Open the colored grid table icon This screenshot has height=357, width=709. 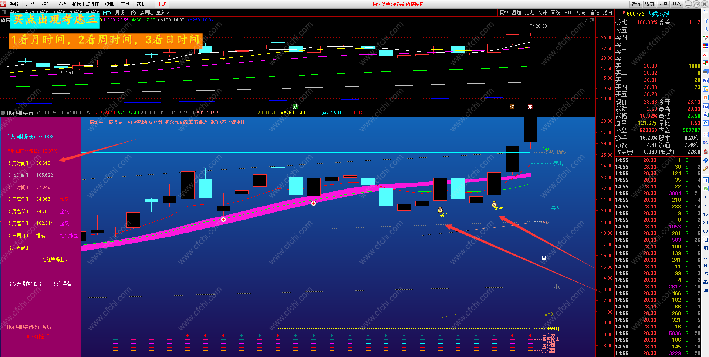pos(705,46)
